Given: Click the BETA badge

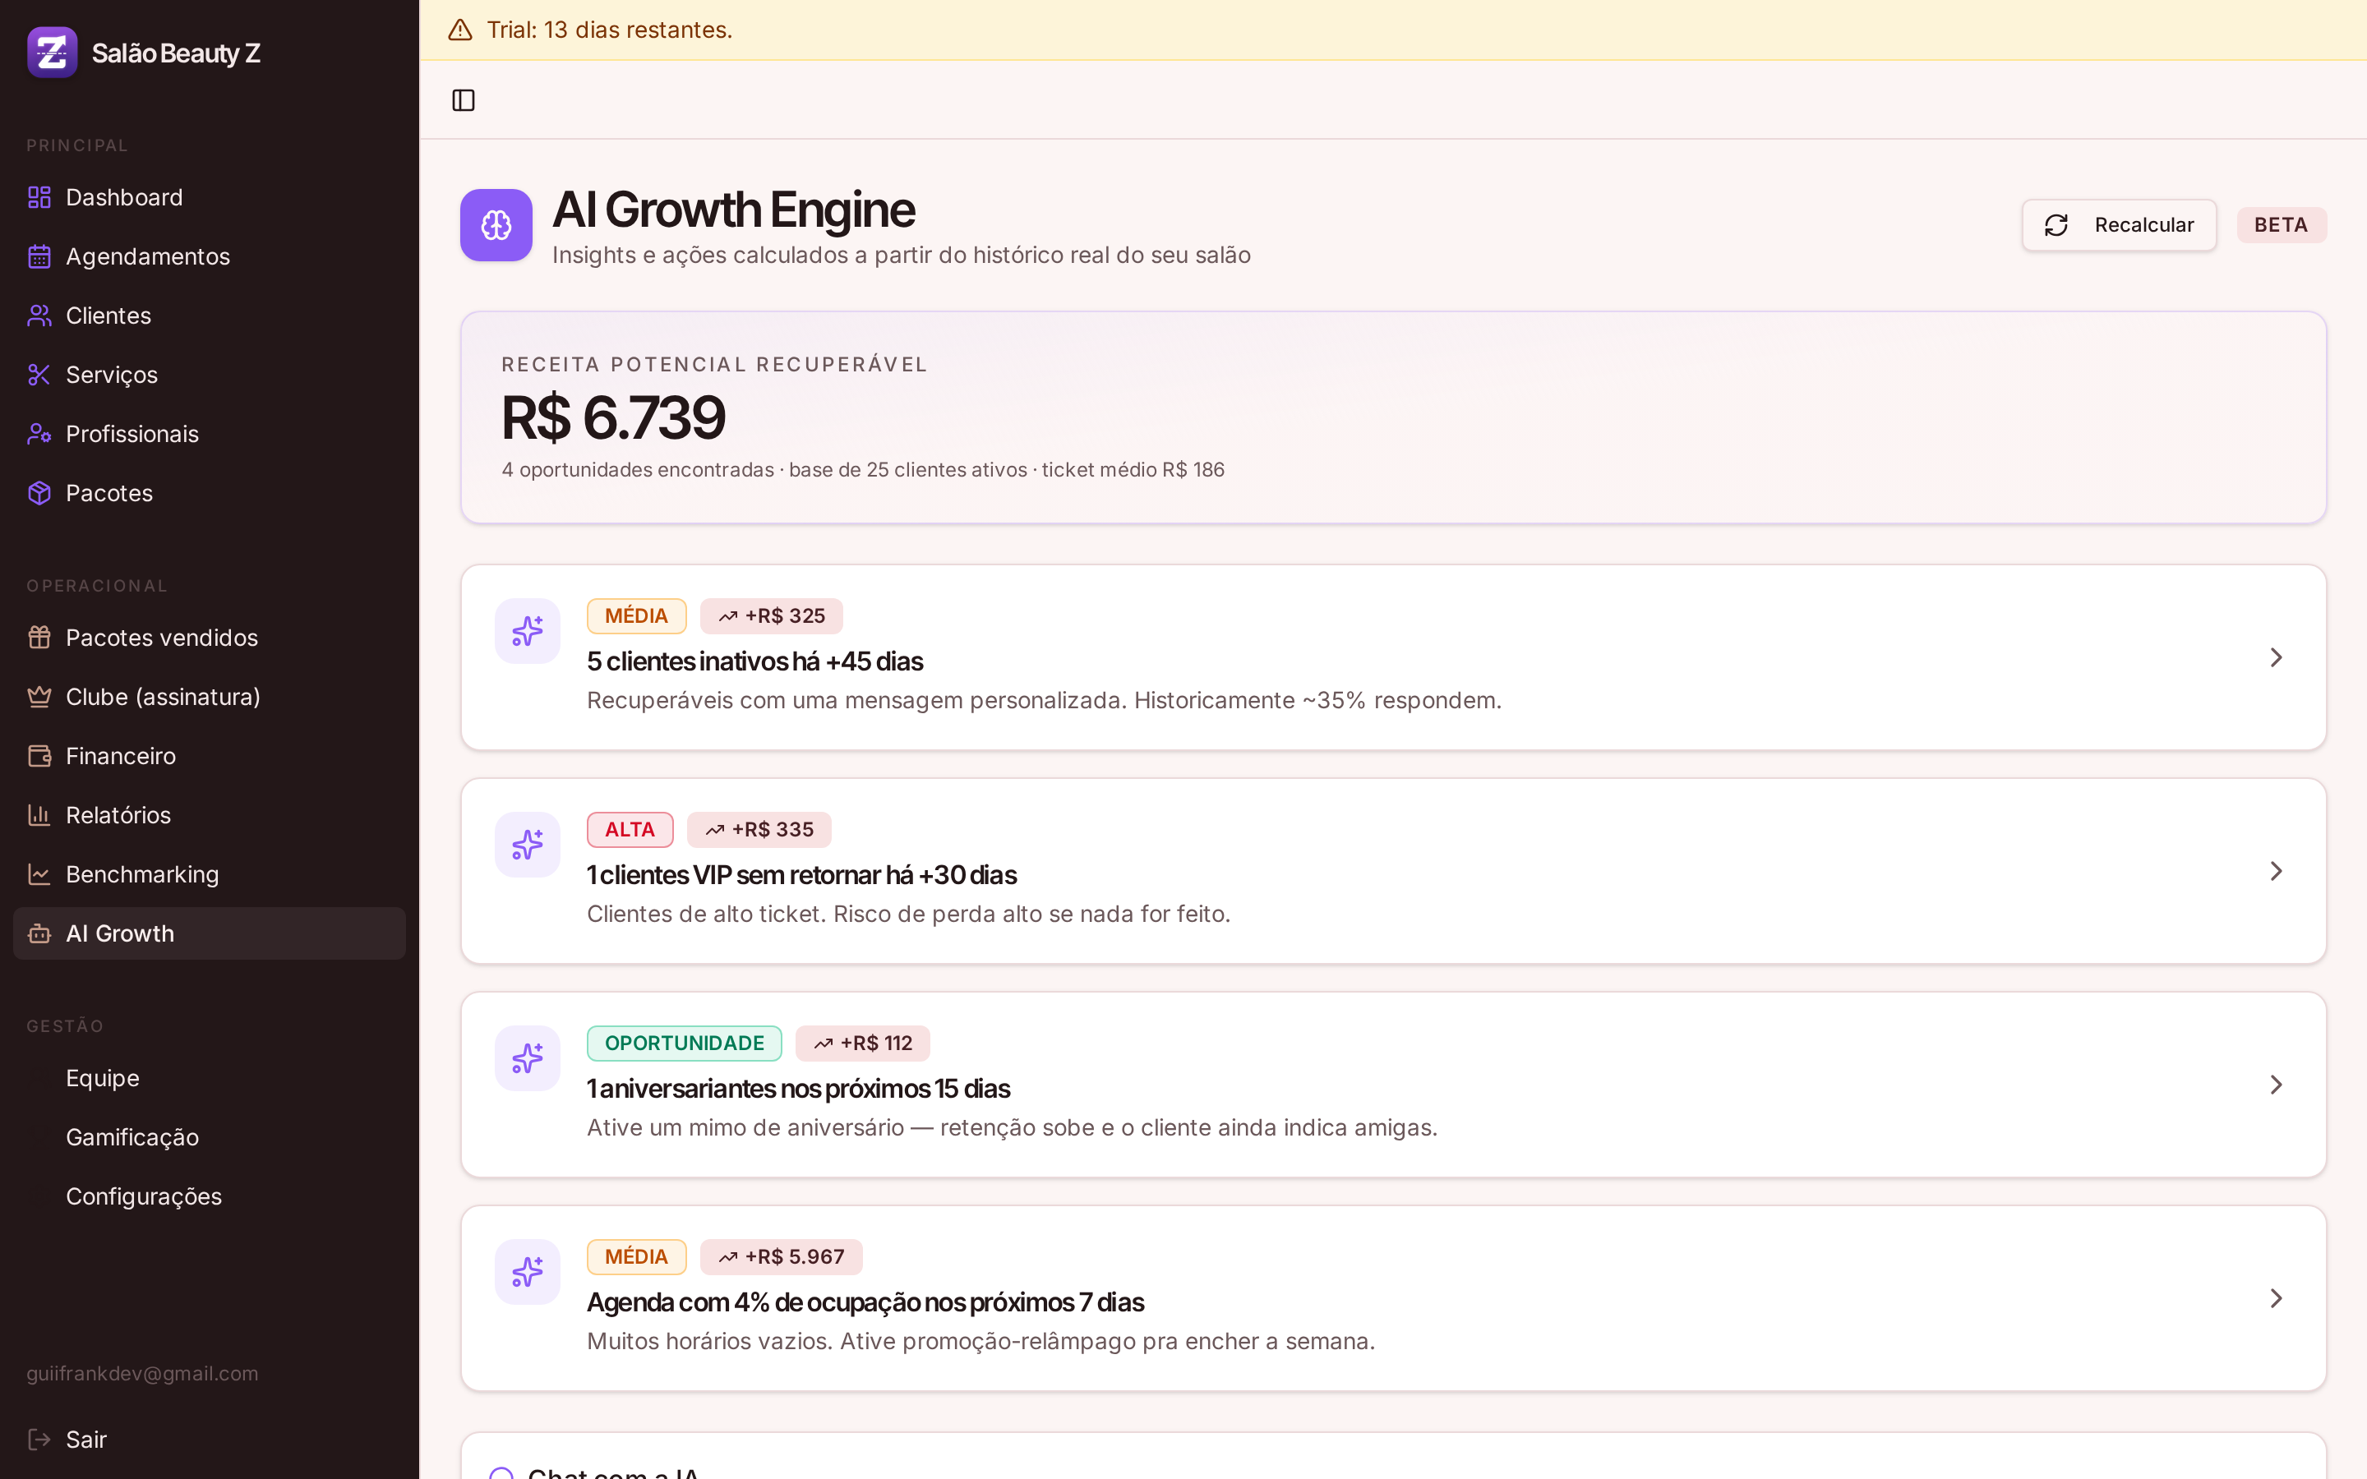Looking at the screenshot, I should click(2281, 225).
